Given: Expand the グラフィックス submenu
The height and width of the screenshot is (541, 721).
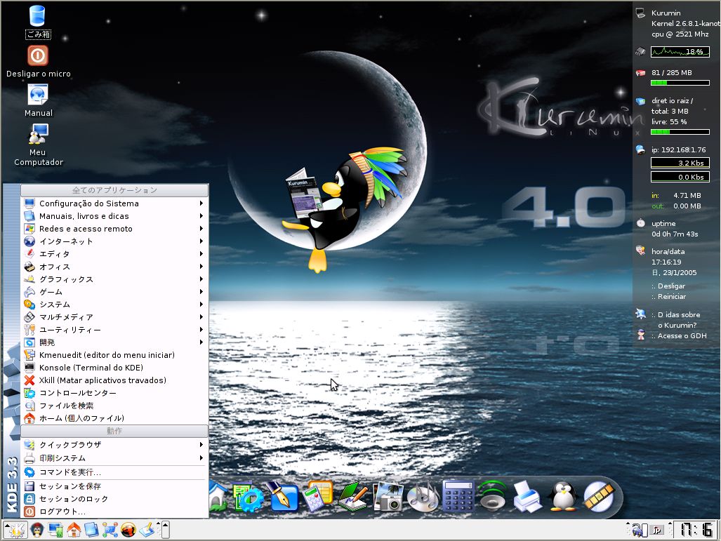Looking at the screenshot, I should click(114, 279).
